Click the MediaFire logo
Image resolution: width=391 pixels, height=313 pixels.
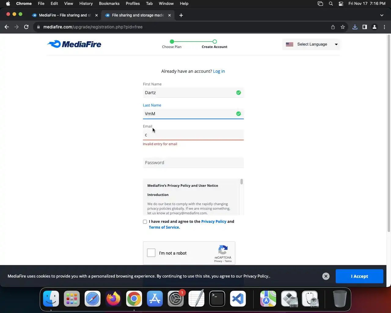coord(74,44)
